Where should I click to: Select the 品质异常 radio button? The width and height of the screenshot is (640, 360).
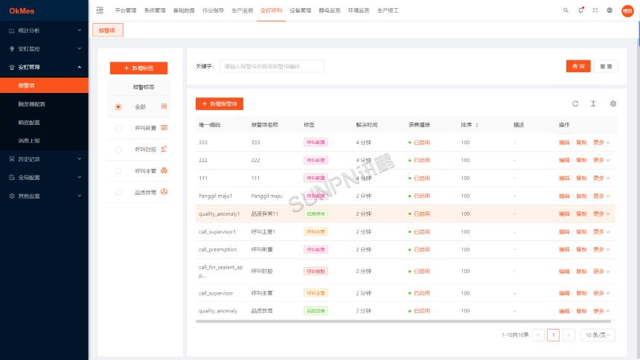pos(118,193)
